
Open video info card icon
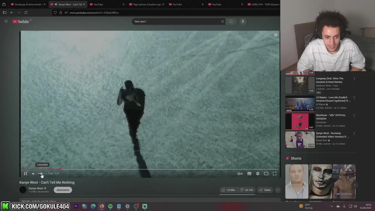[276, 35]
